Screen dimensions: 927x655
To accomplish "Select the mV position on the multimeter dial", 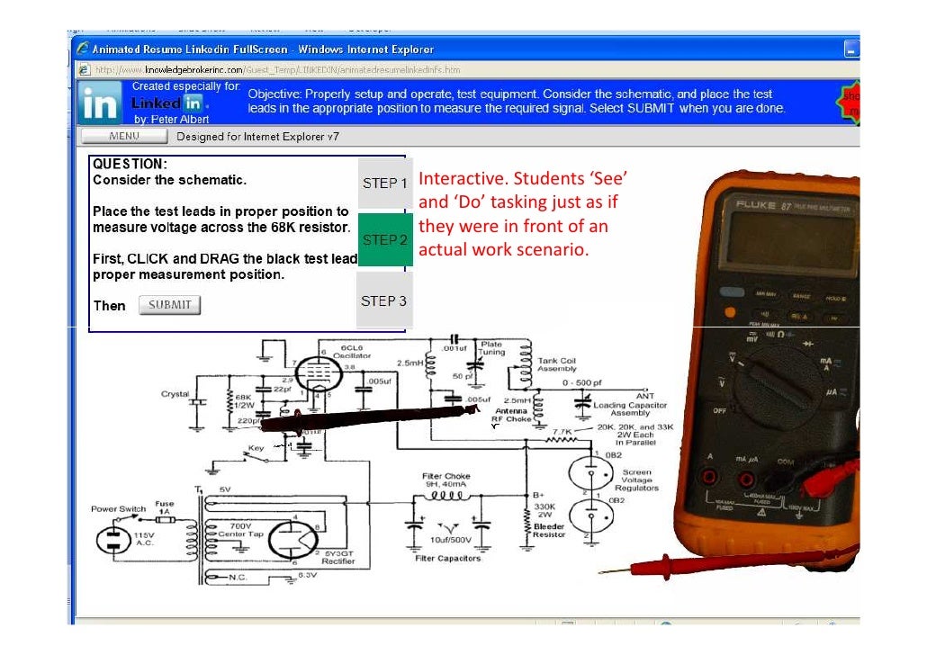I will [x=752, y=338].
